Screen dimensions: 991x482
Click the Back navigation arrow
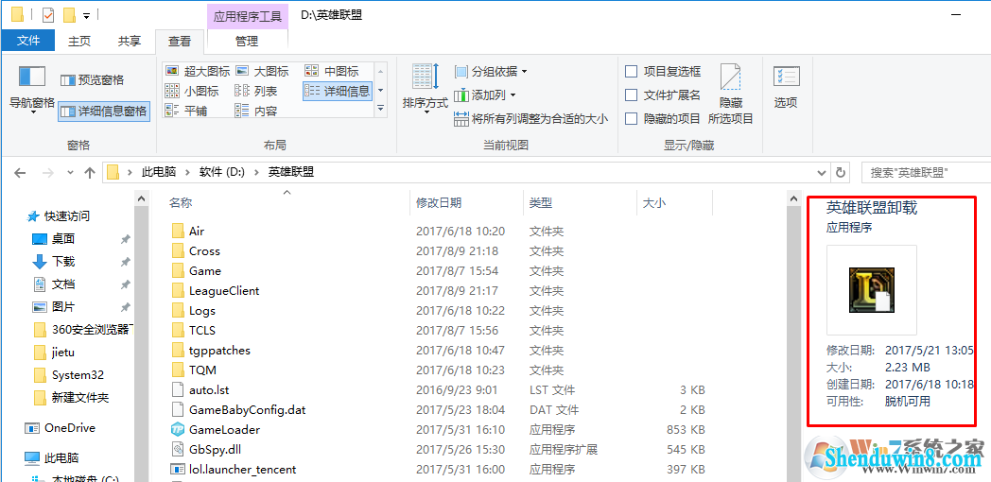20,172
